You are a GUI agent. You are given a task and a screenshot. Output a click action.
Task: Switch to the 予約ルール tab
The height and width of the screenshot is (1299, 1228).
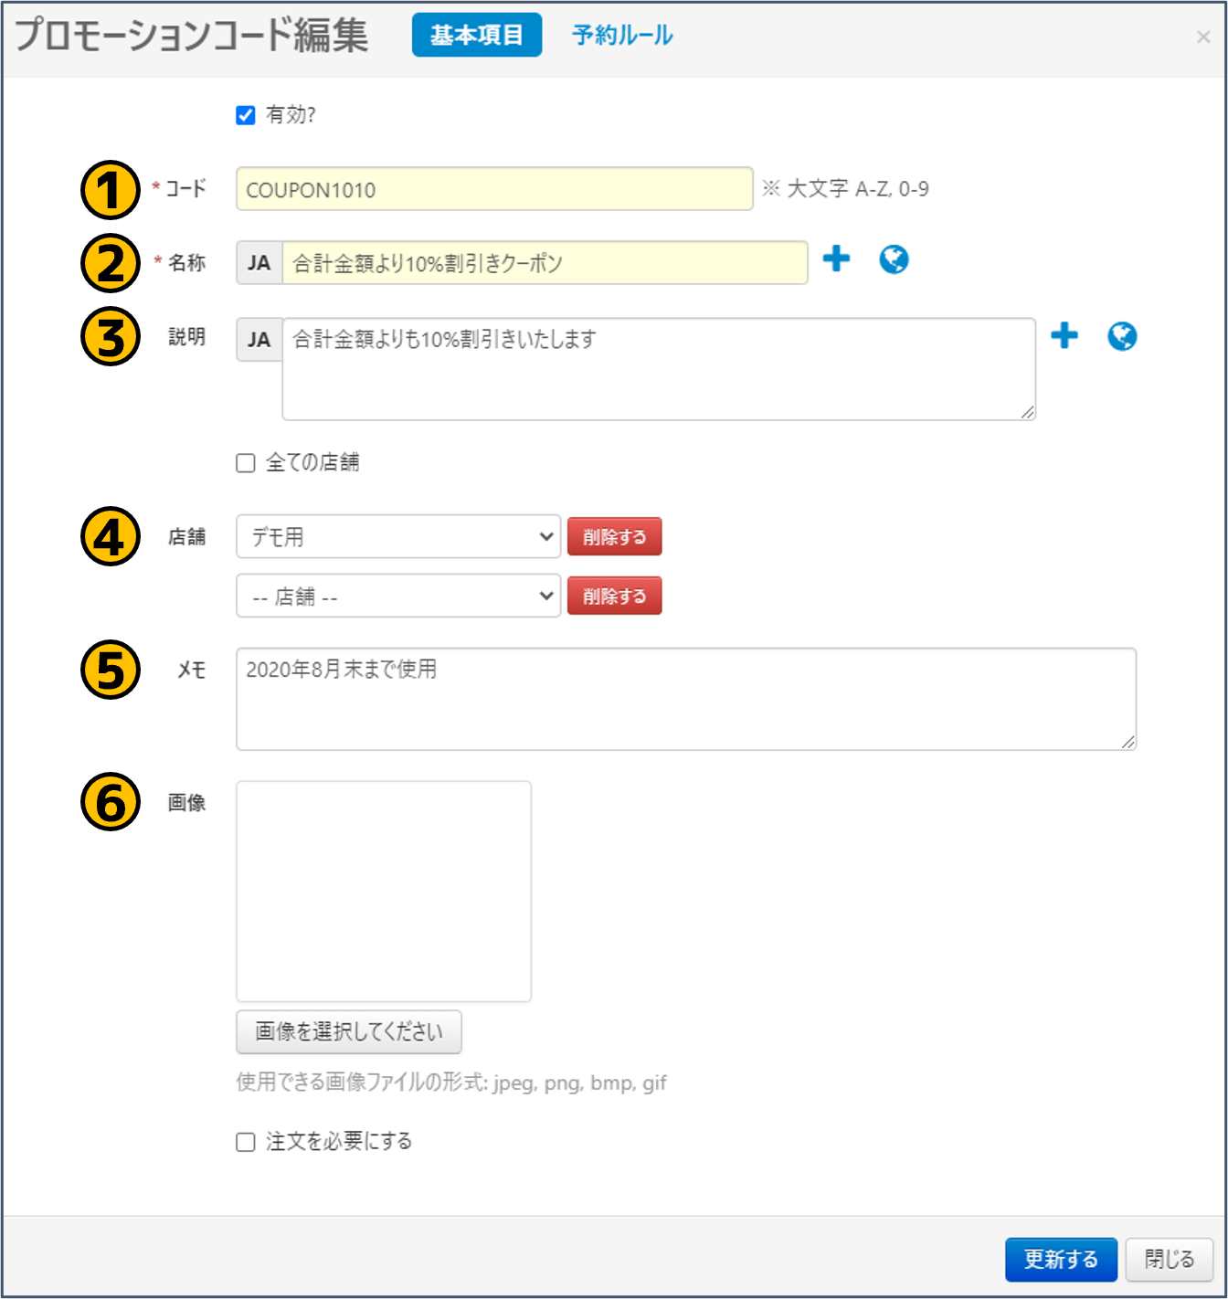click(622, 35)
